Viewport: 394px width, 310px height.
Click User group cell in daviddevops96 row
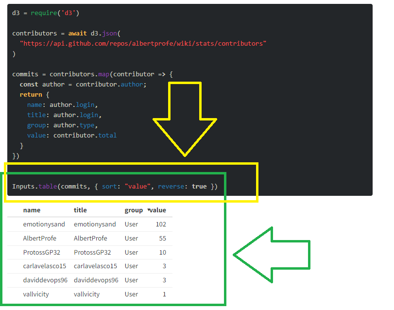(131, 280)
